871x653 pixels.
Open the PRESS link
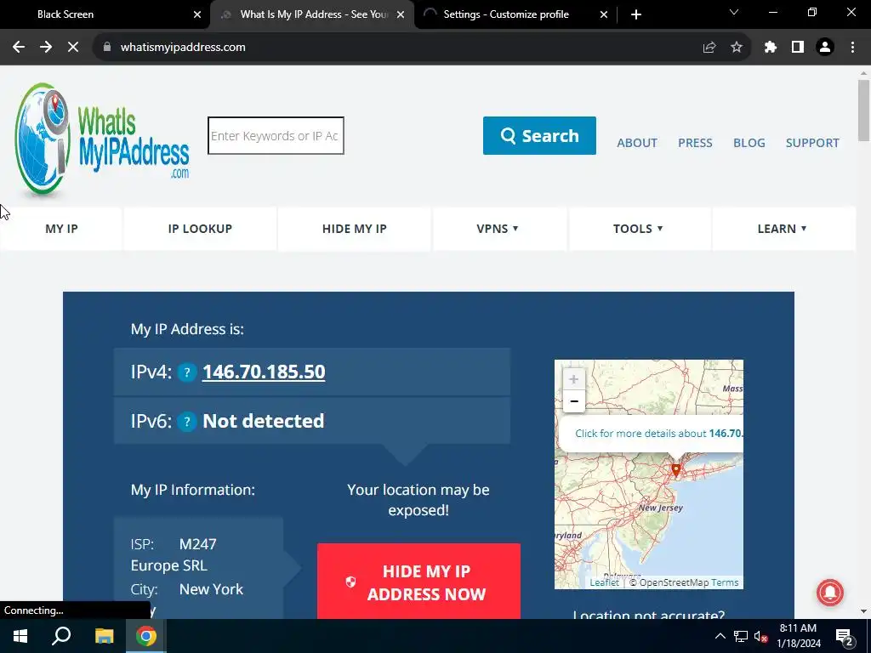click(695, 143)
